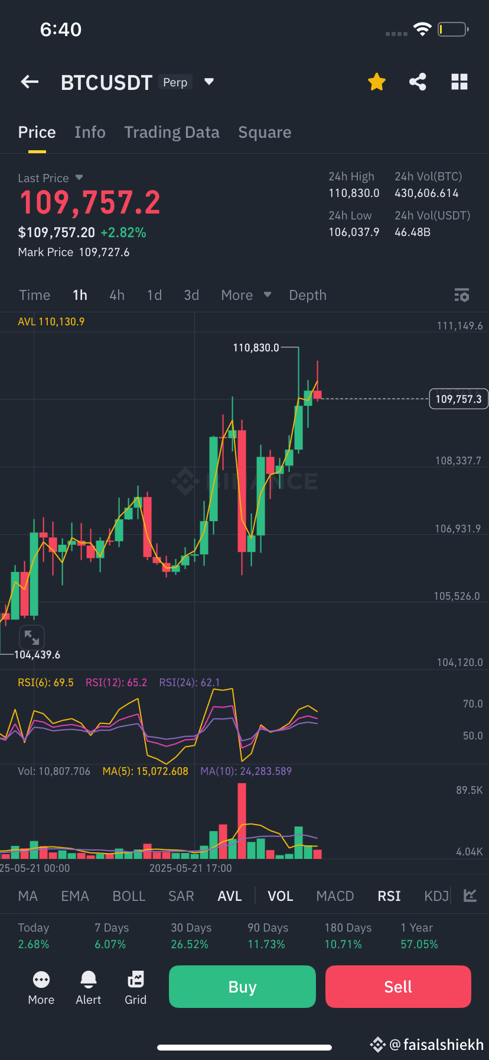Screen dimensions: 489x1060
Task: Tap the Perp contract label
Action: [175, 82]
